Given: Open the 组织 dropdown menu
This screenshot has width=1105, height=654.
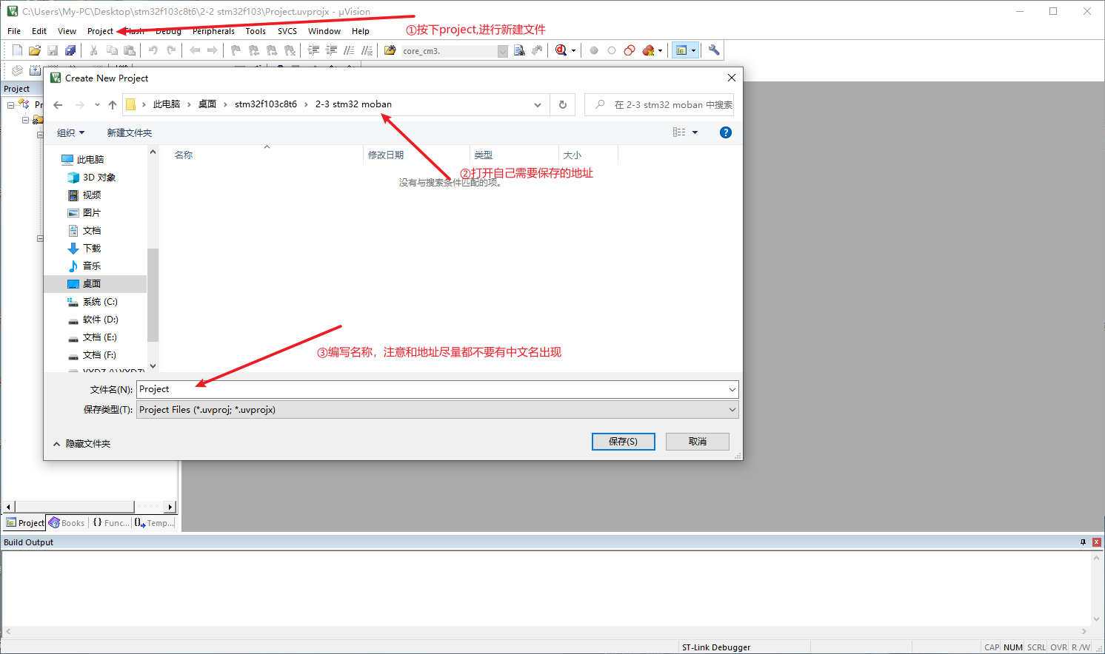Looking at the screenshot, I should coord(71,132).
